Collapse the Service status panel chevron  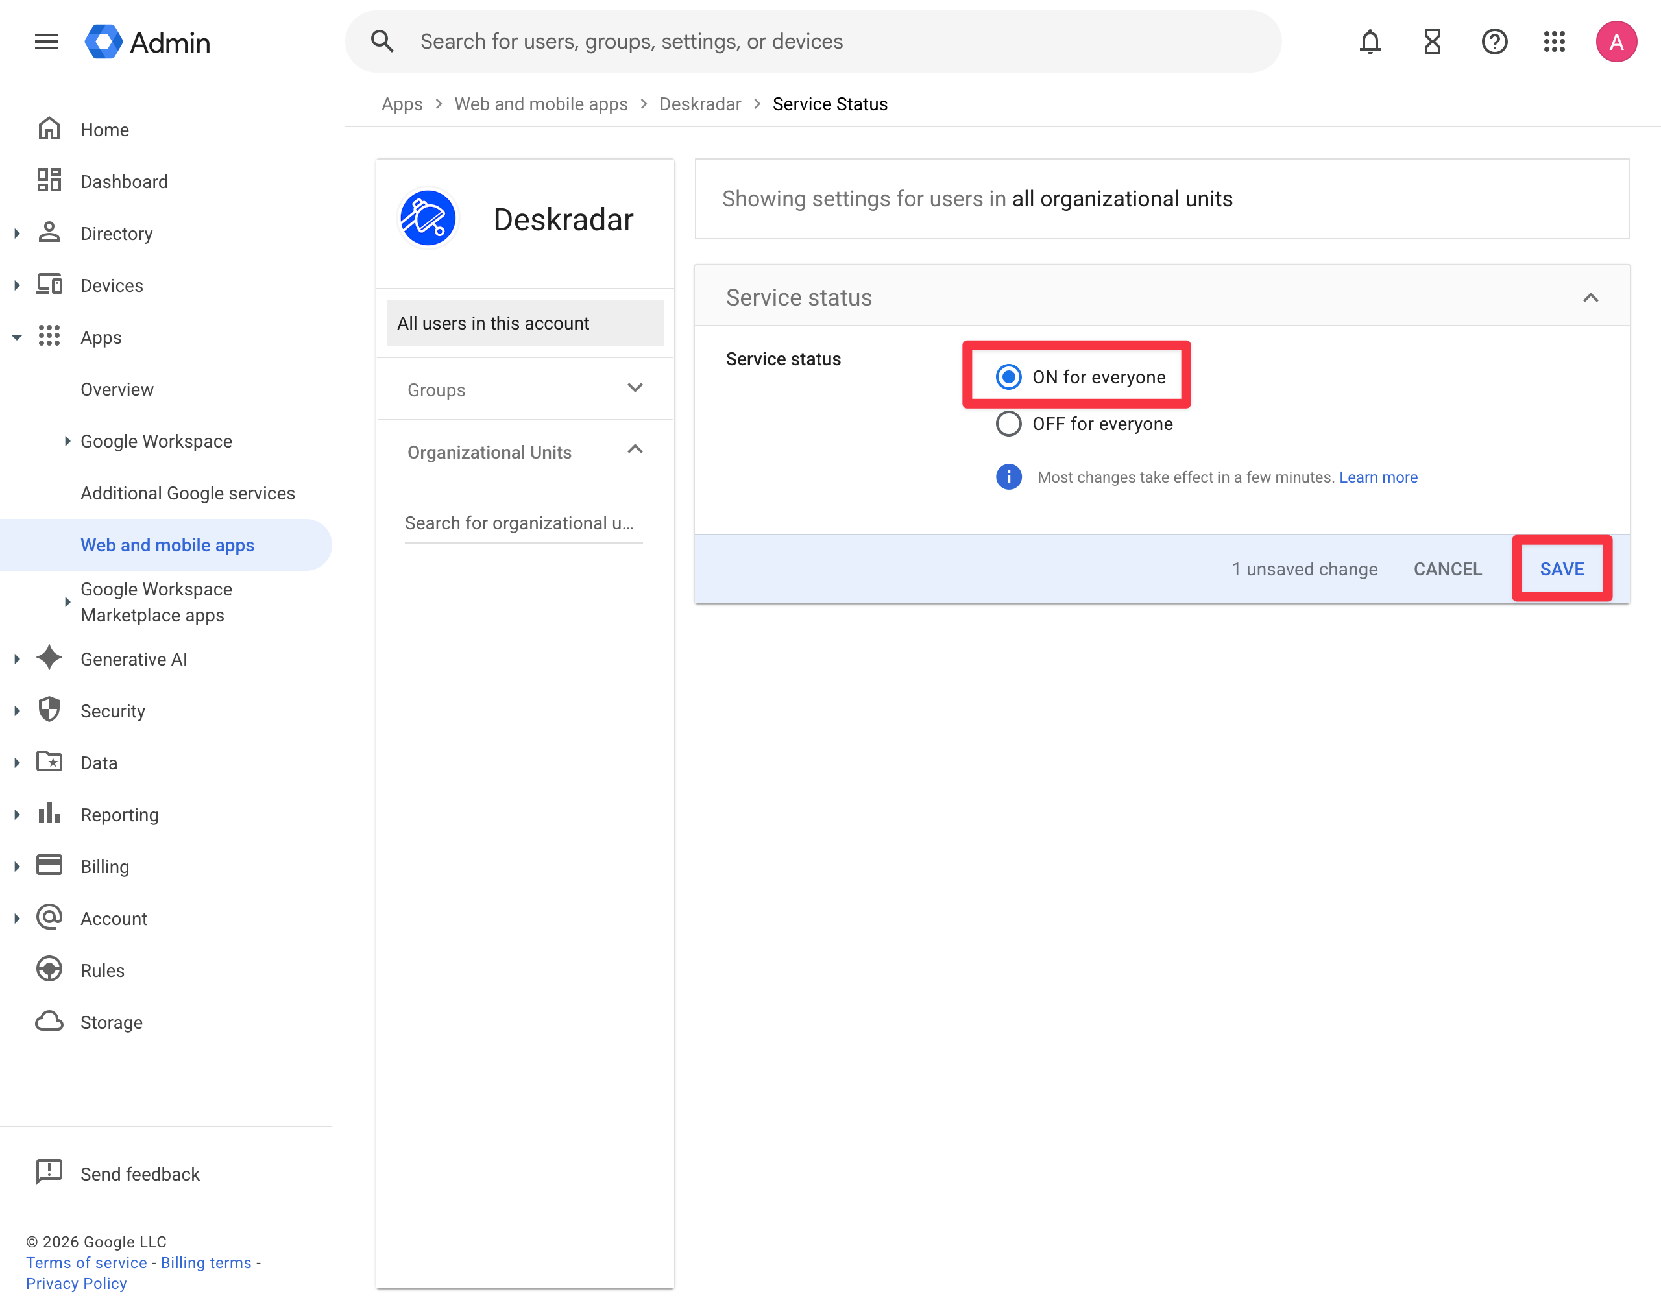(1590, 297)
